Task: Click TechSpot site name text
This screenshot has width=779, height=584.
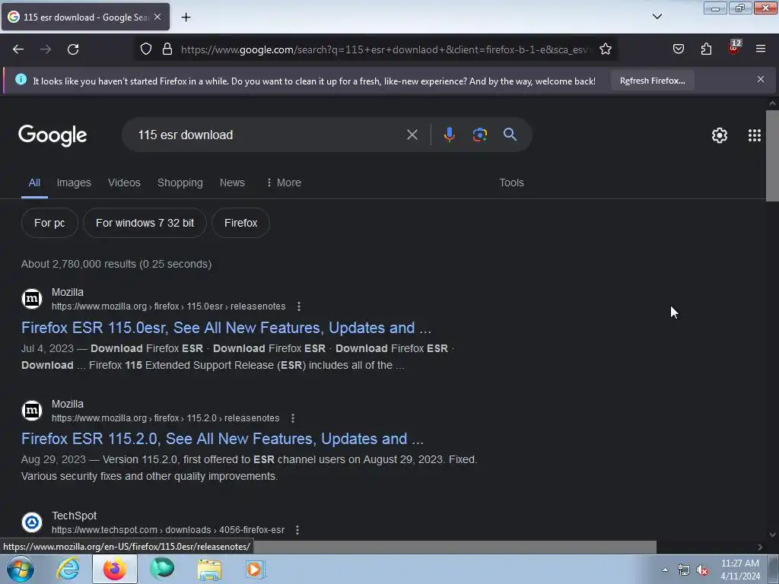Action: coord(74,516)
